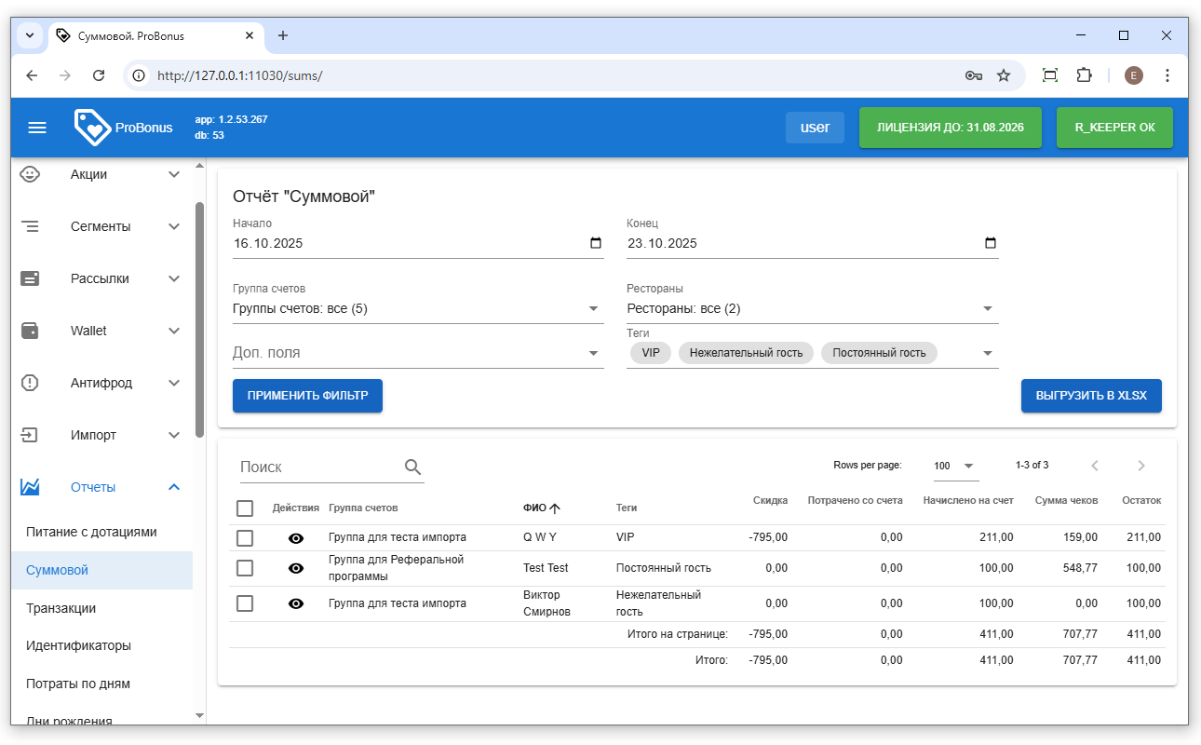
Task: View details for Q W Y row
Action: pos(296,538)
